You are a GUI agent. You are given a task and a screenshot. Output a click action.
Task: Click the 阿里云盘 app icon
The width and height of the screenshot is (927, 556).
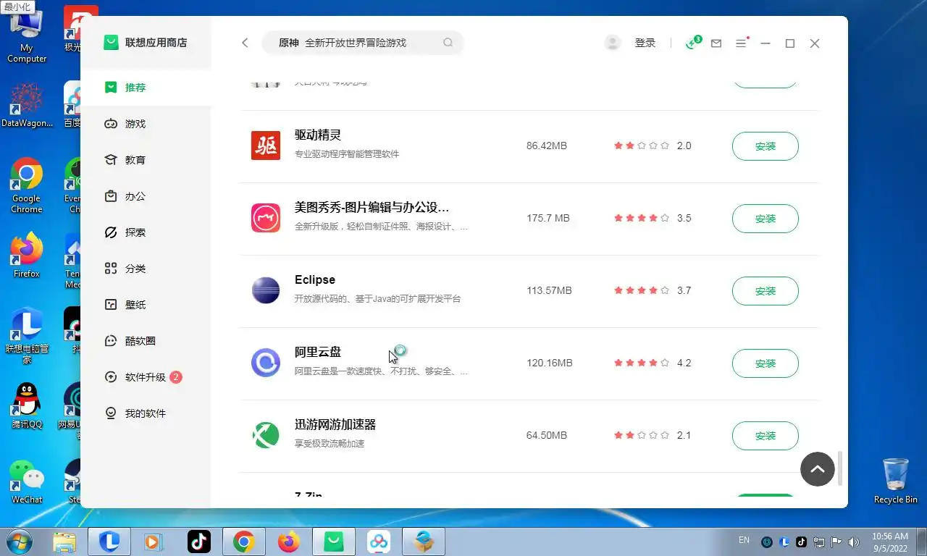(266, 363)
